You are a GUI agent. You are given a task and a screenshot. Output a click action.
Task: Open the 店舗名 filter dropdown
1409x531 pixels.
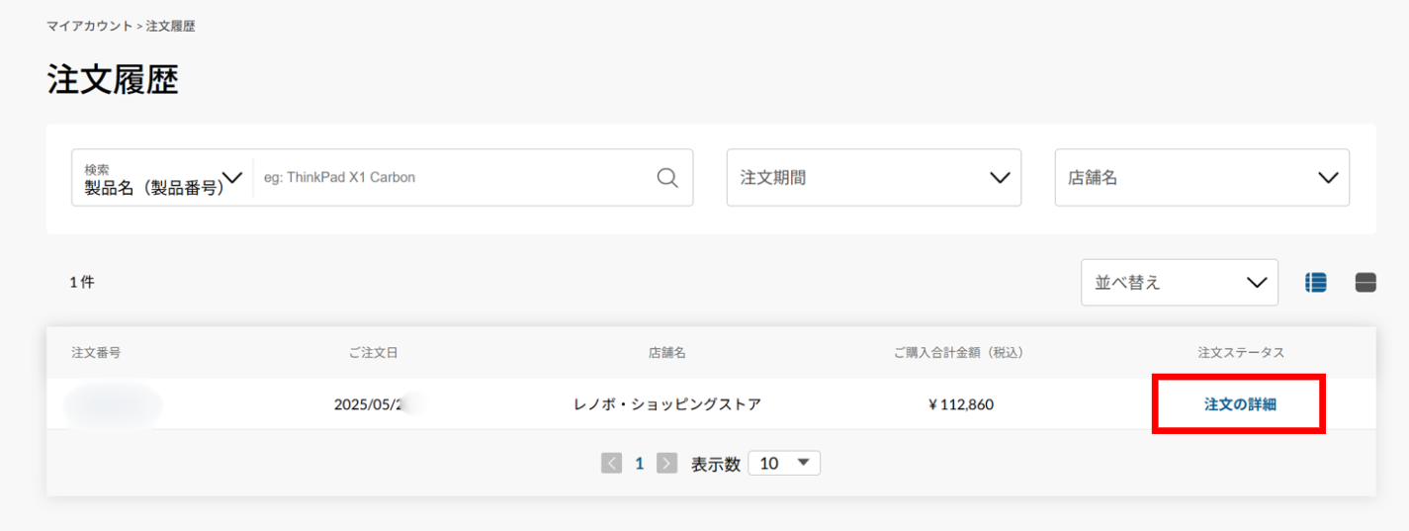click(1201, 178)
